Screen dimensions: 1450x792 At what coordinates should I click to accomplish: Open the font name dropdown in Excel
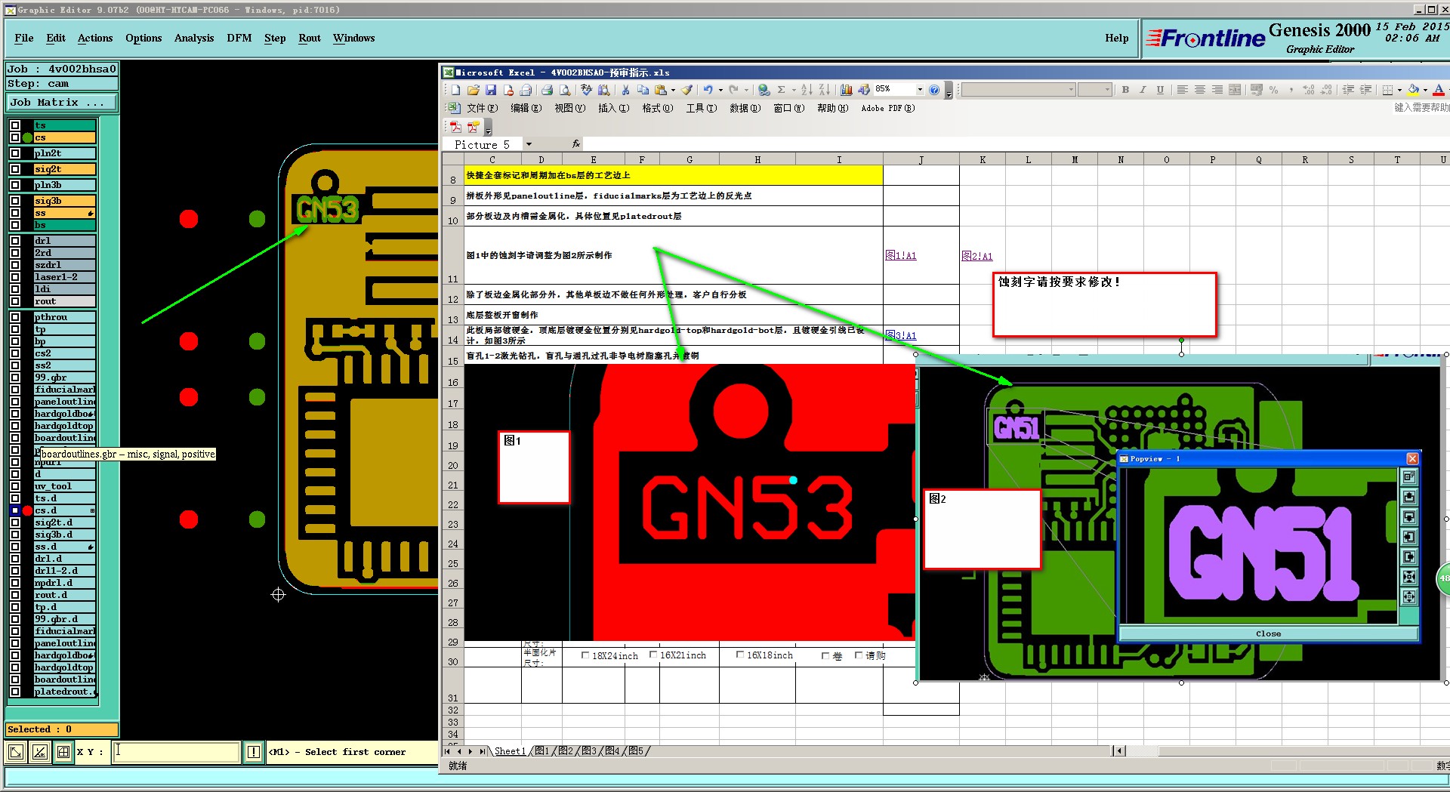pos(1071,90)
